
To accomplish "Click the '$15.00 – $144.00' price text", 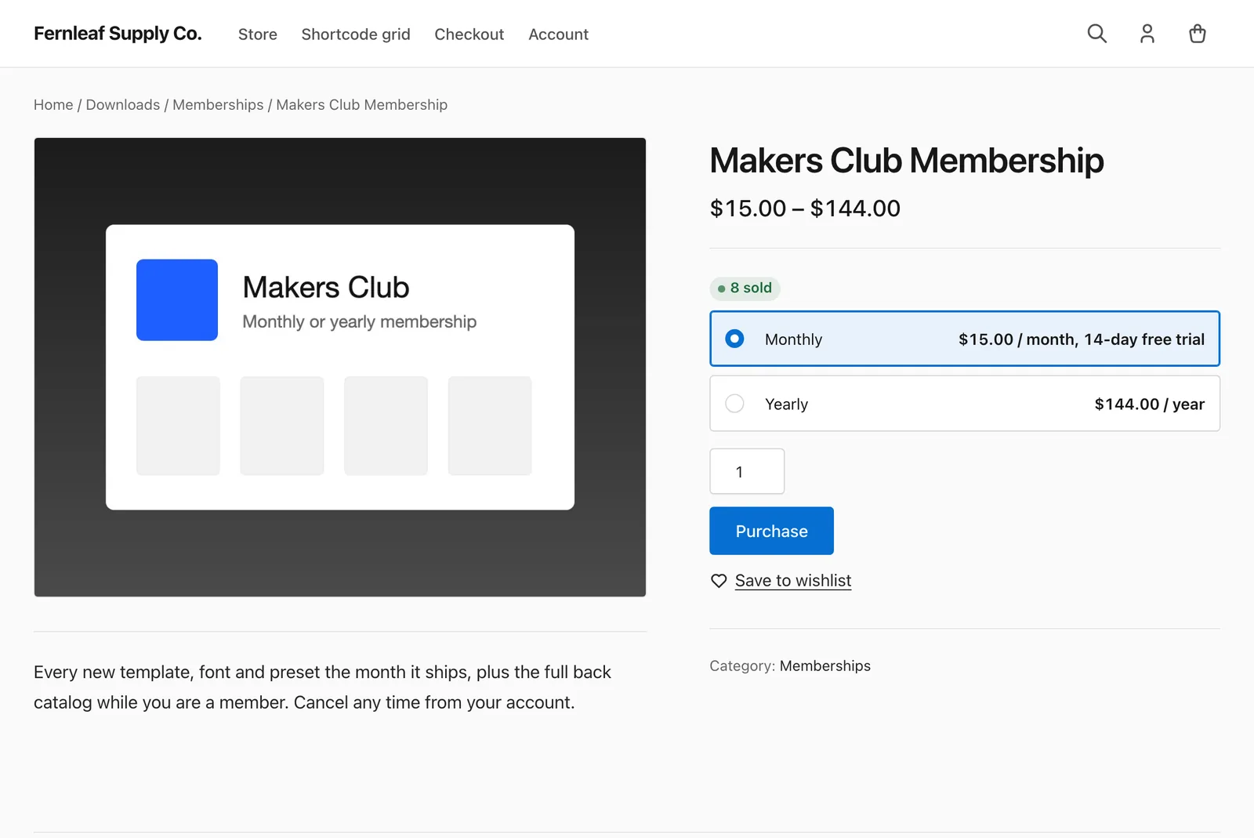I will [x=805, y=209].
